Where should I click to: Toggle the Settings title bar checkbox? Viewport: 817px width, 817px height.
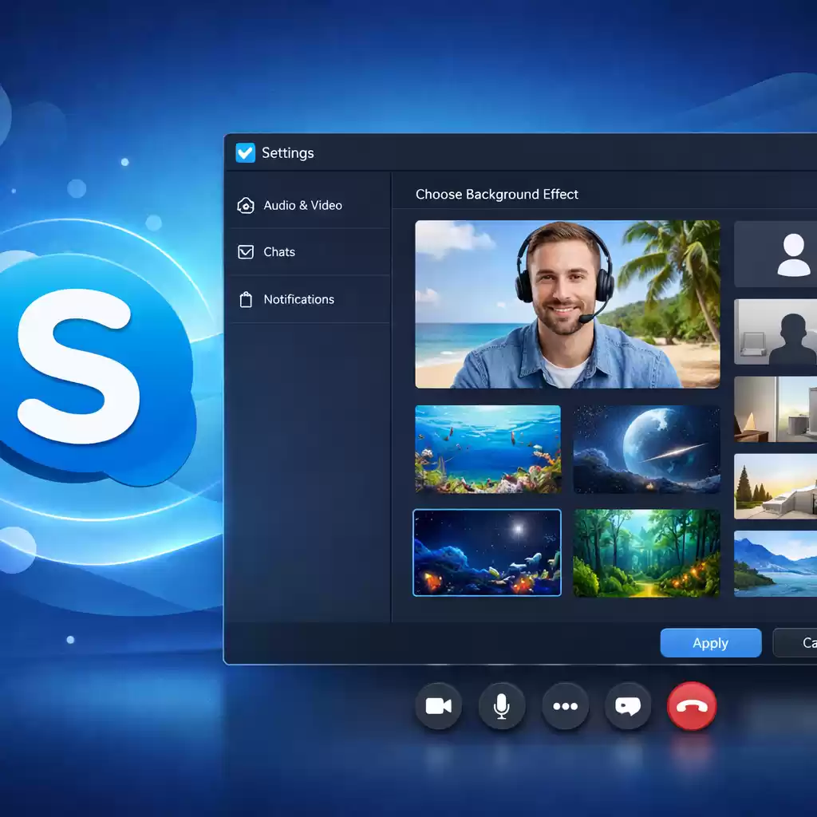point(245,152)
